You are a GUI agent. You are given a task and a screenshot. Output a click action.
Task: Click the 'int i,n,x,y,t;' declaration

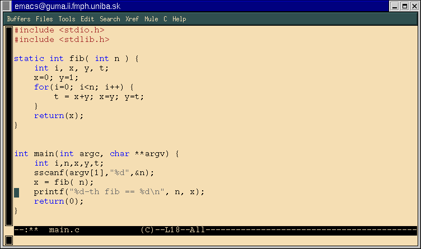[69, 163]
